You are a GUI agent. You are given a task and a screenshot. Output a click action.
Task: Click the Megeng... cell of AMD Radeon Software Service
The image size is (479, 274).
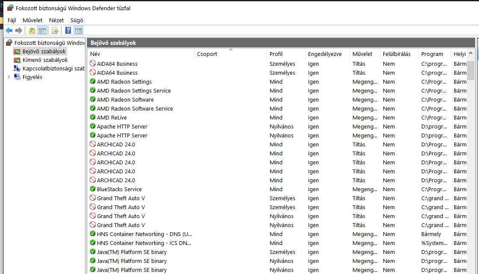365,109
